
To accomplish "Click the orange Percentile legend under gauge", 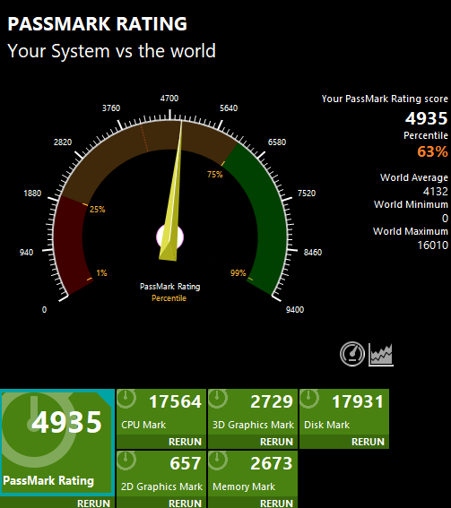I will pyautogui.click(x=169, y=298).
